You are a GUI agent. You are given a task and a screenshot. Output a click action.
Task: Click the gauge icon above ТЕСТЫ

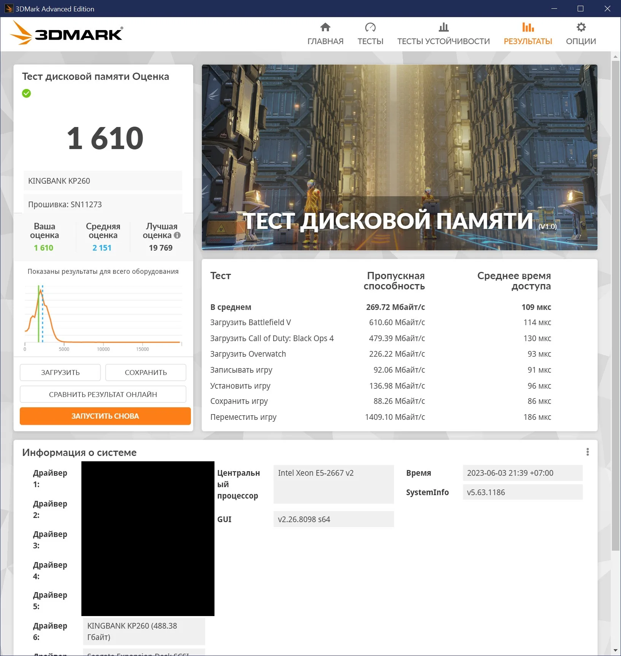coord(370,27)
